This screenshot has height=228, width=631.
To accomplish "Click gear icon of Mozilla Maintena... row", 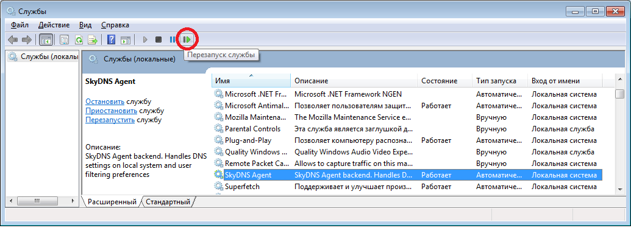I will coord(218,117).
